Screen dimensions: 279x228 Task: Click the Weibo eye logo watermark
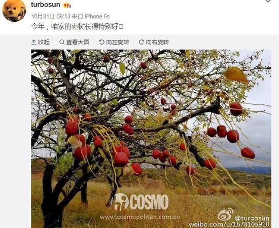point(225,214)
